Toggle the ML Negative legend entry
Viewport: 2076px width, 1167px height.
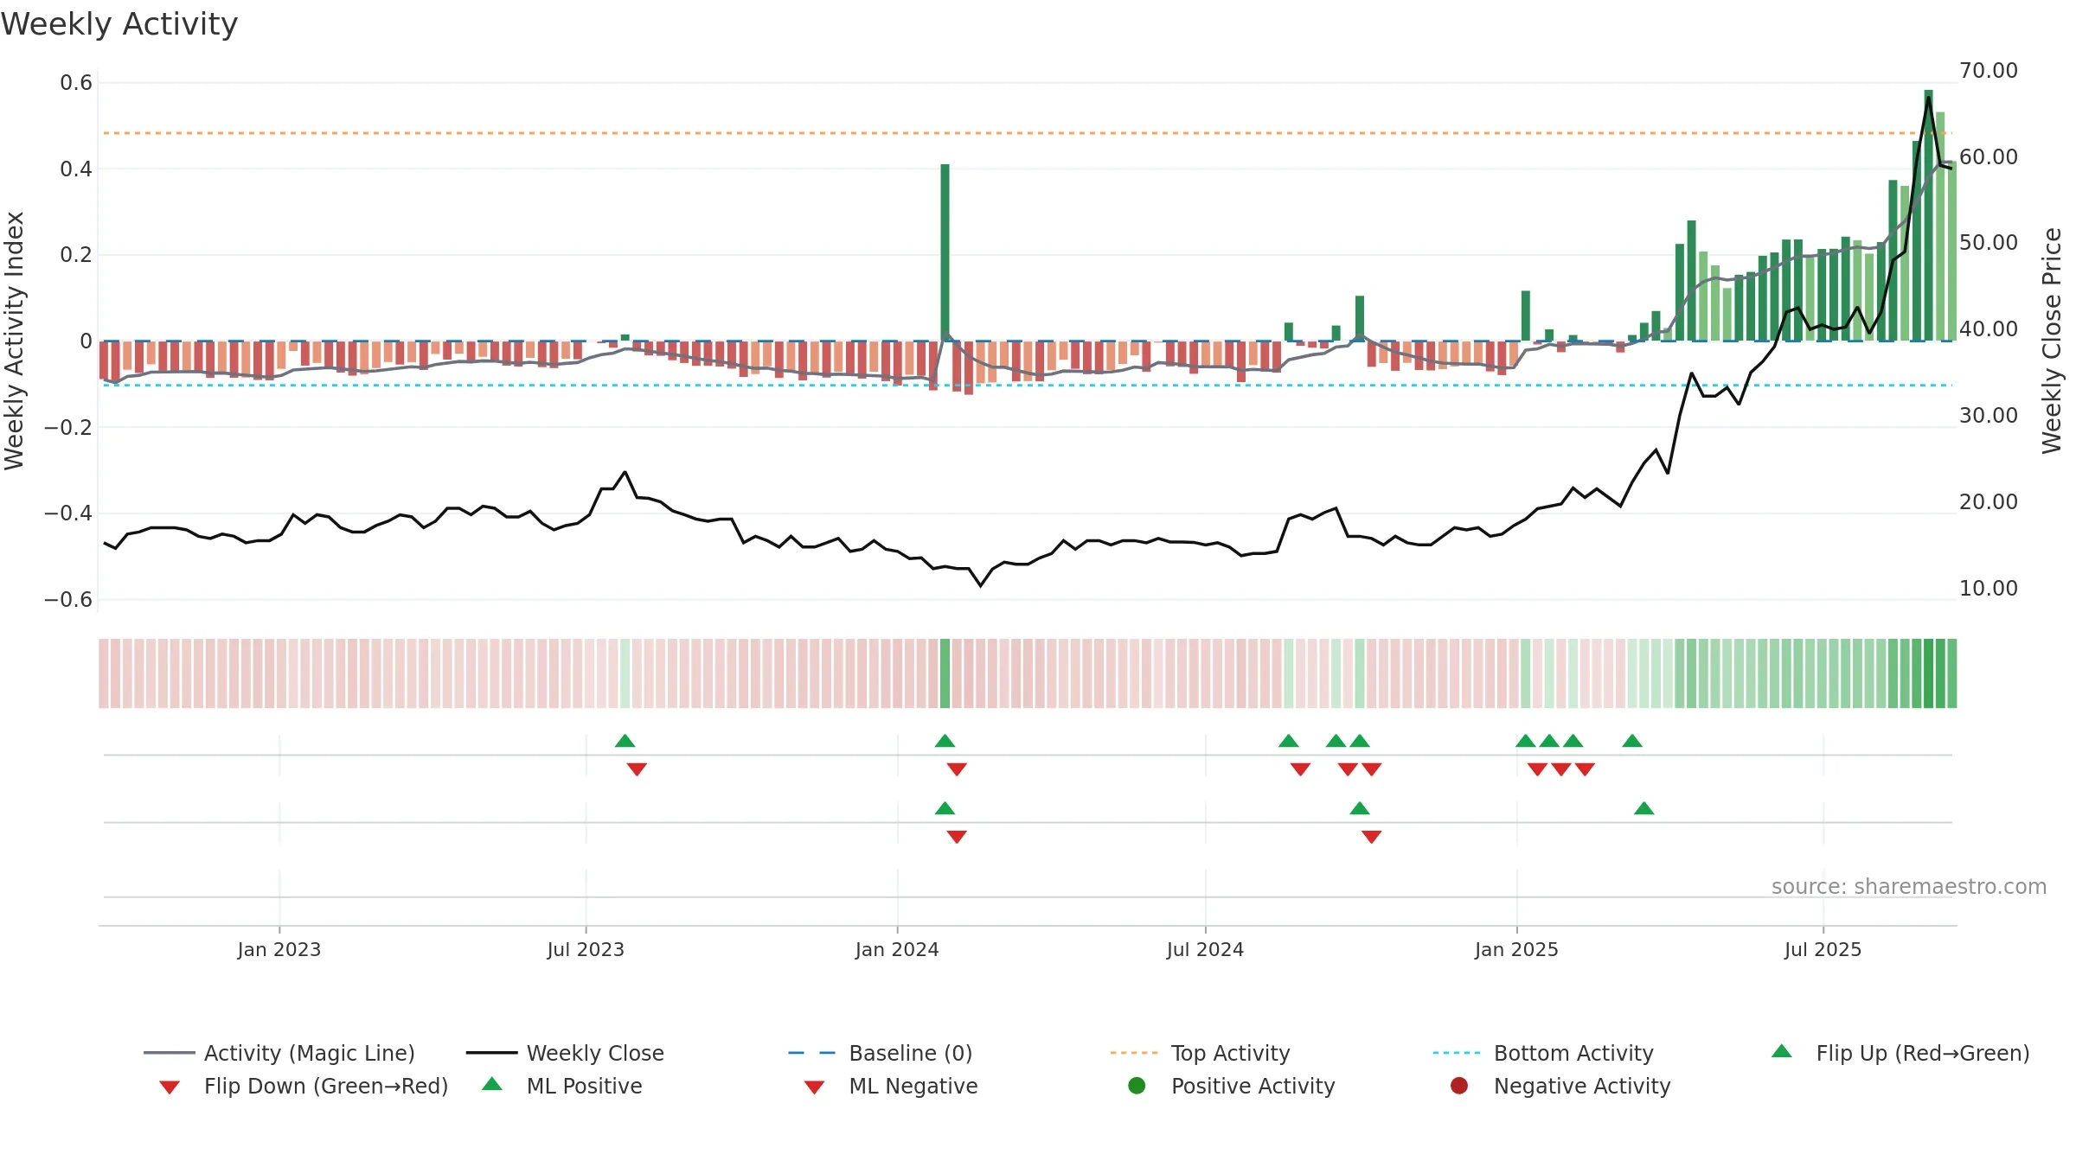pyautogui.click(x=891, y=1086)
